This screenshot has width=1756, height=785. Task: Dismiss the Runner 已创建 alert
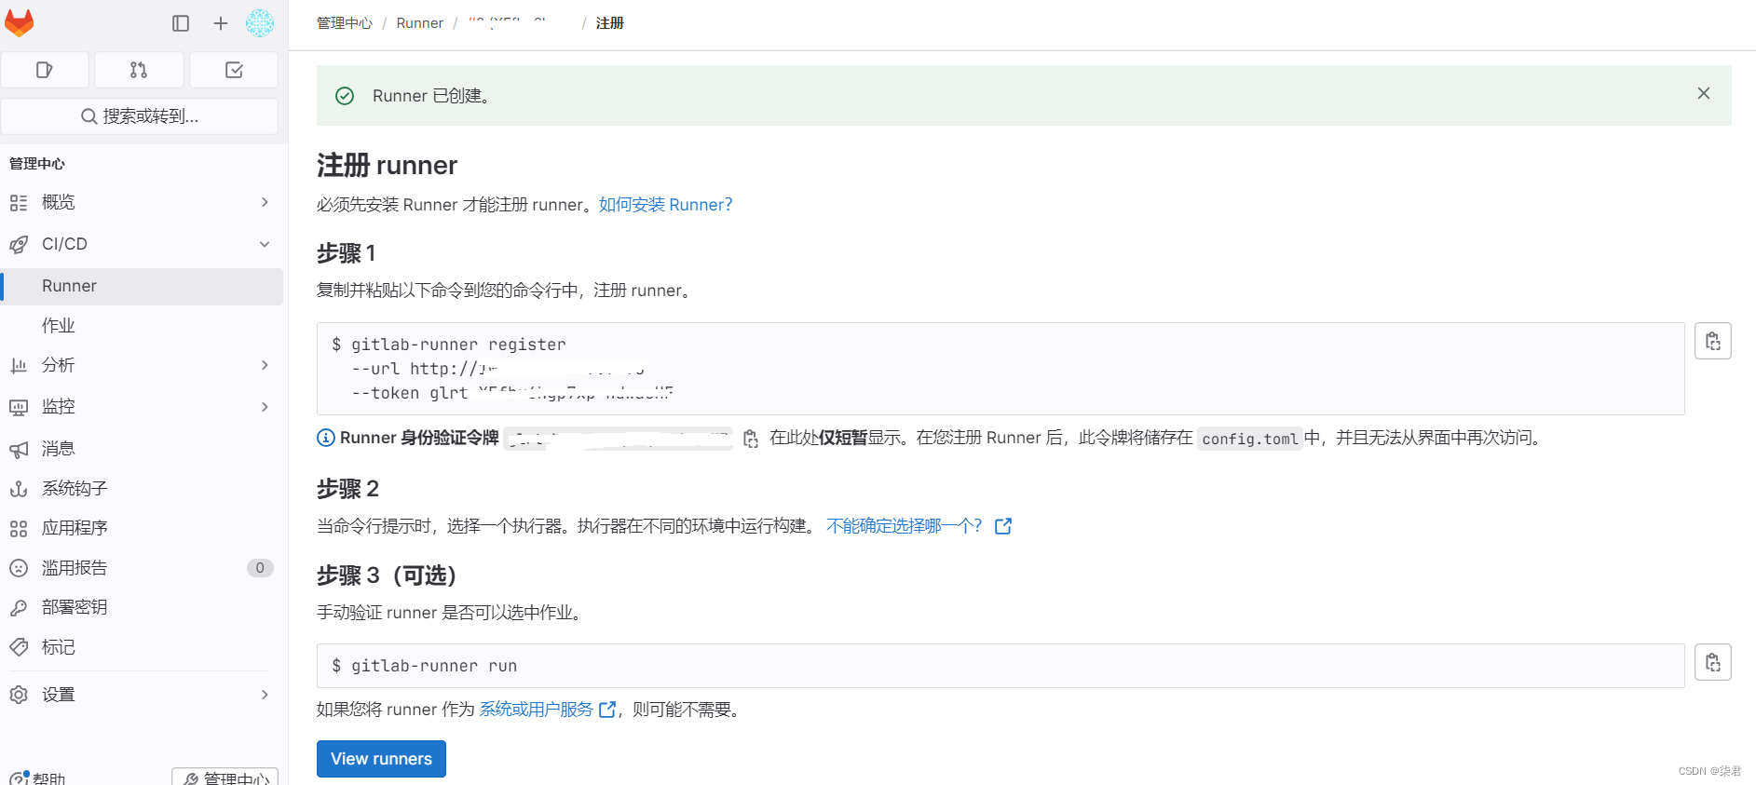click(1704, 93)
